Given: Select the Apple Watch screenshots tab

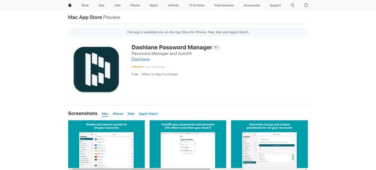Looking at the screenshot, I should click(x=148, y=114).
